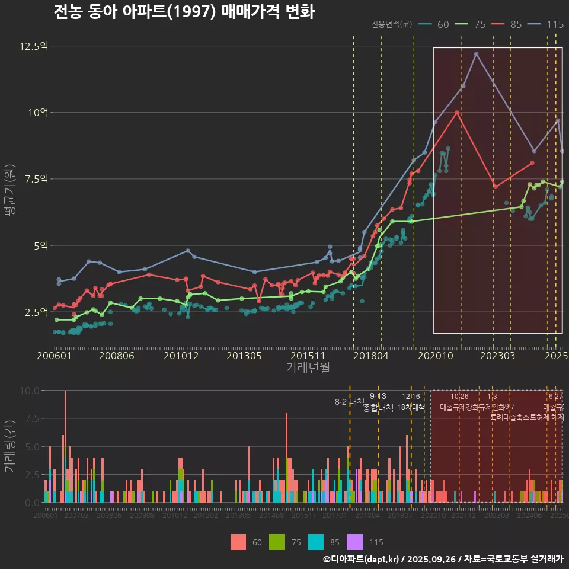Click the green 75 swatch in bottom legend
Screen dimensions: 569x569
coord(277,542)
